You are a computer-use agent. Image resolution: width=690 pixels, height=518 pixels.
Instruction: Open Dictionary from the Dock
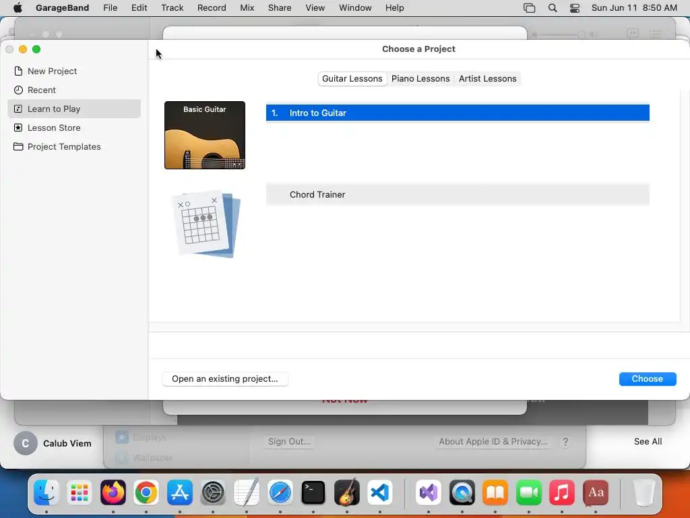click(x=596, y=492)
